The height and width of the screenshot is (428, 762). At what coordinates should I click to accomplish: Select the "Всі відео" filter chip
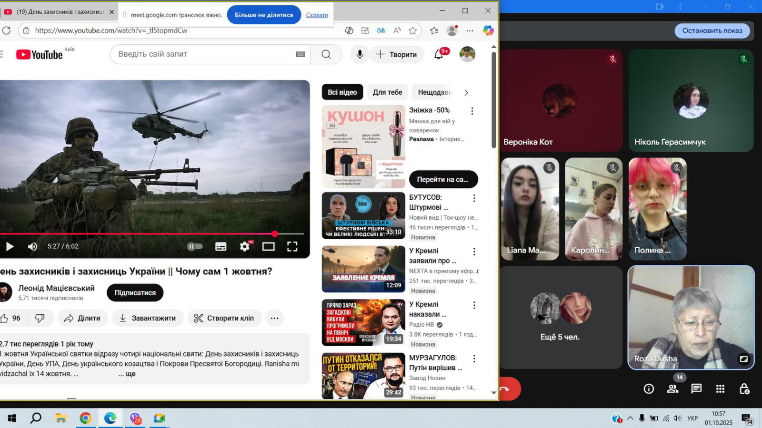(x=342, y=92)
